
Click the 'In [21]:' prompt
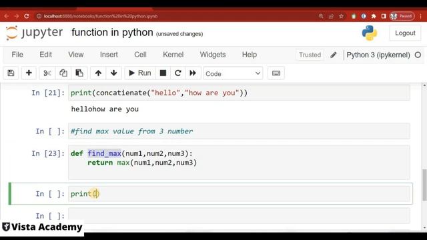tap(48, 93)
